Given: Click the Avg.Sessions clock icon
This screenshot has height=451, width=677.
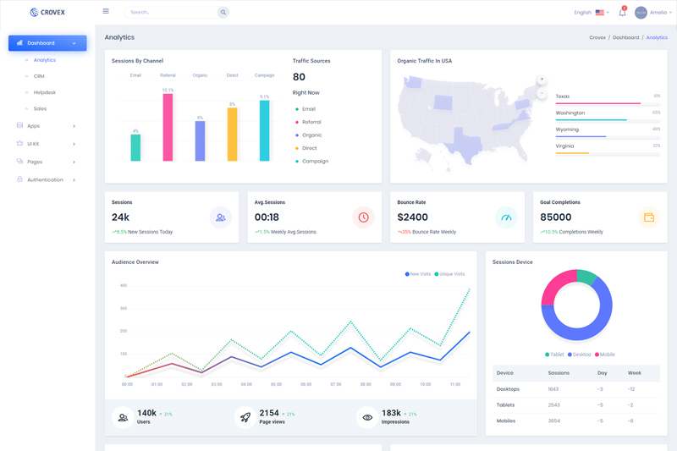Looking at the screenshot, I should [x=363, y=217].
